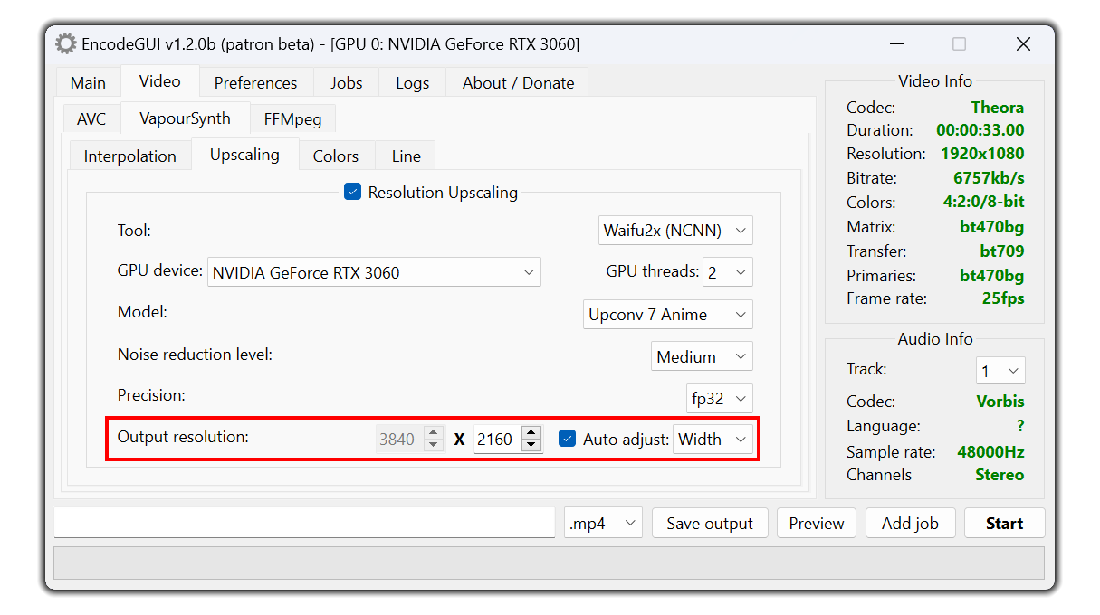The image size is (1100, 615).
Task: Open the Precision dropdown showing fp32
Action: point(720,399)
